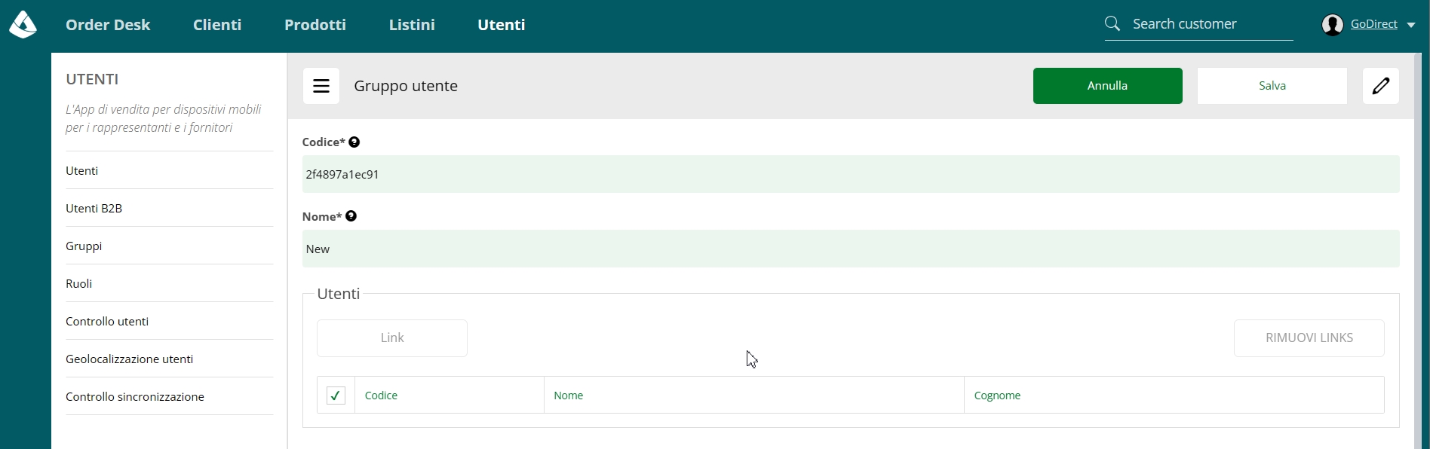Expand the GoDirect account dropdown arrow
The width and height of the screenshot is (1430, 449).
click(x=1410, y=25)
